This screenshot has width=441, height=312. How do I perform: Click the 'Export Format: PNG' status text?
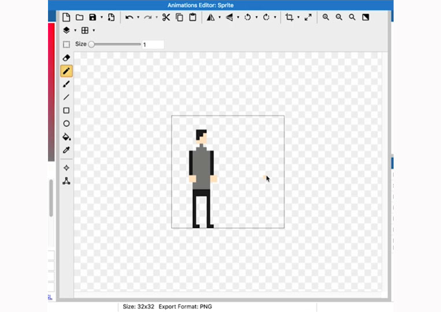pos(186,306)
